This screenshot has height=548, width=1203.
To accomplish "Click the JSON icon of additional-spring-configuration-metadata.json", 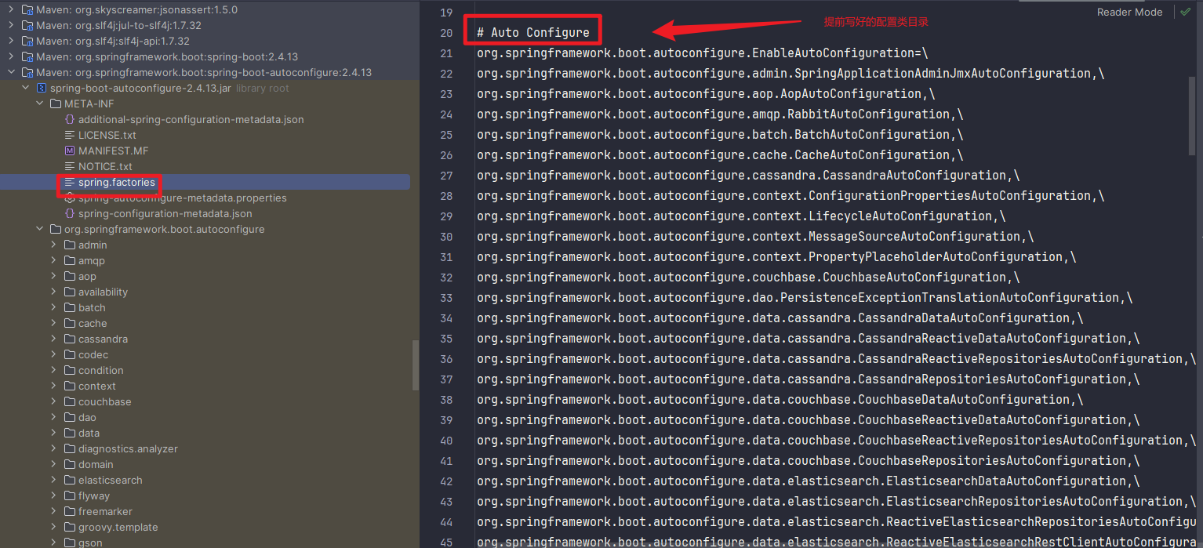I will tap(70, 120).
